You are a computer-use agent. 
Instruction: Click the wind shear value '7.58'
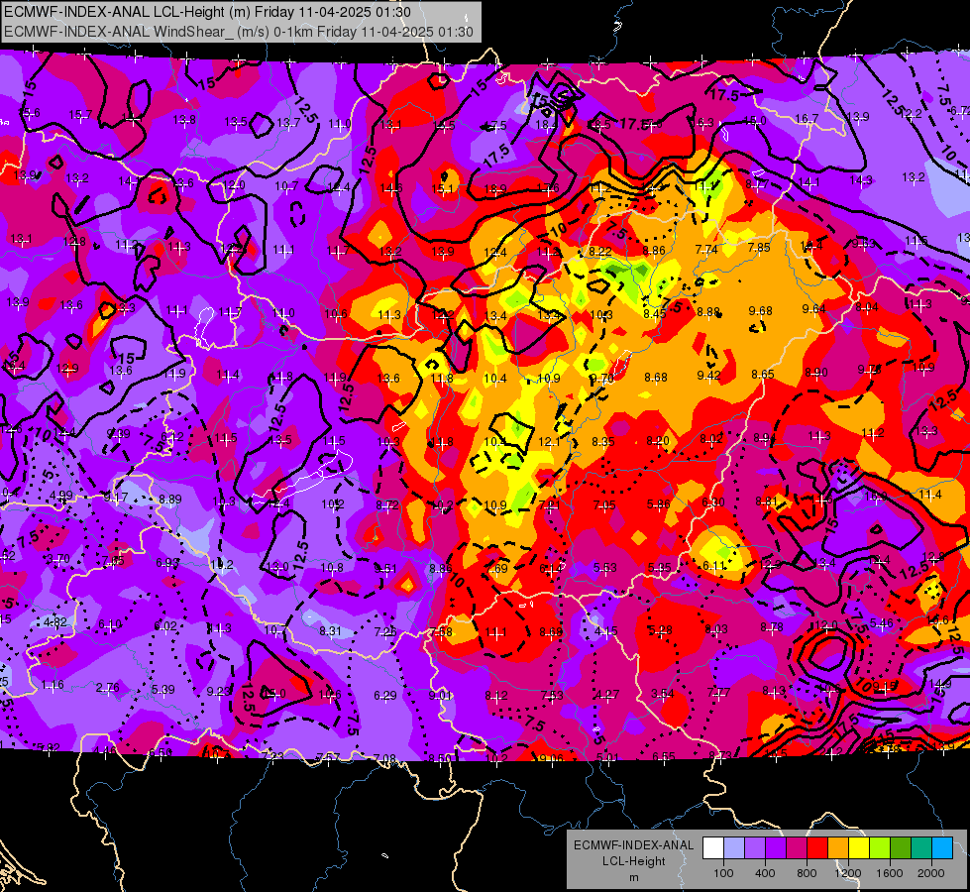pos(441,632)
